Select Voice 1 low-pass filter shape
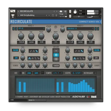The image size is (111, 111). point(37,51)
